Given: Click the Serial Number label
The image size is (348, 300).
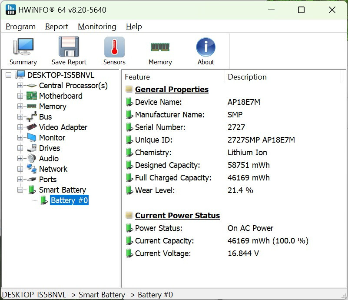Looking at the screenshot, I should (x=160, y=127).
